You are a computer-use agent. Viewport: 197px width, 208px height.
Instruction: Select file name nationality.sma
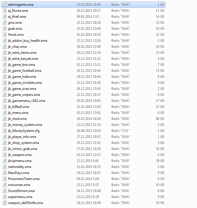click(x=19, y=167)
